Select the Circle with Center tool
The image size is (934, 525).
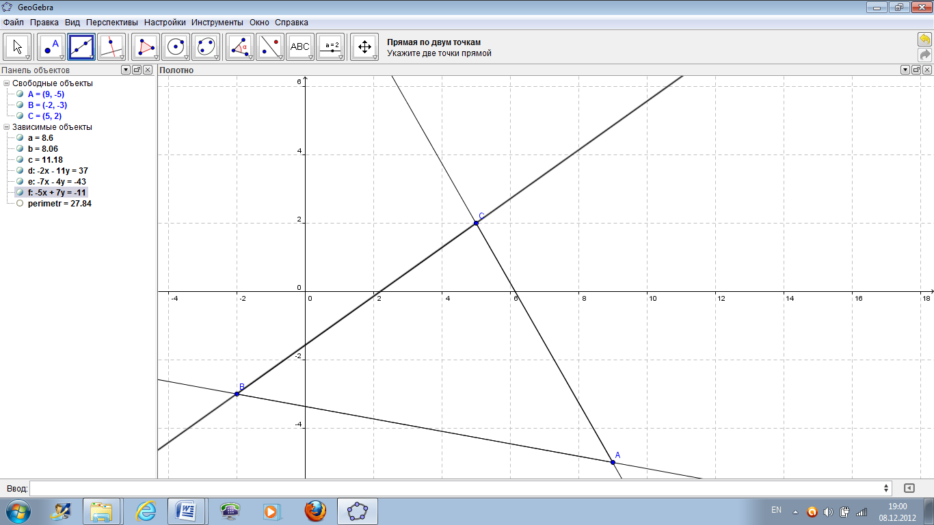[176, 46]
